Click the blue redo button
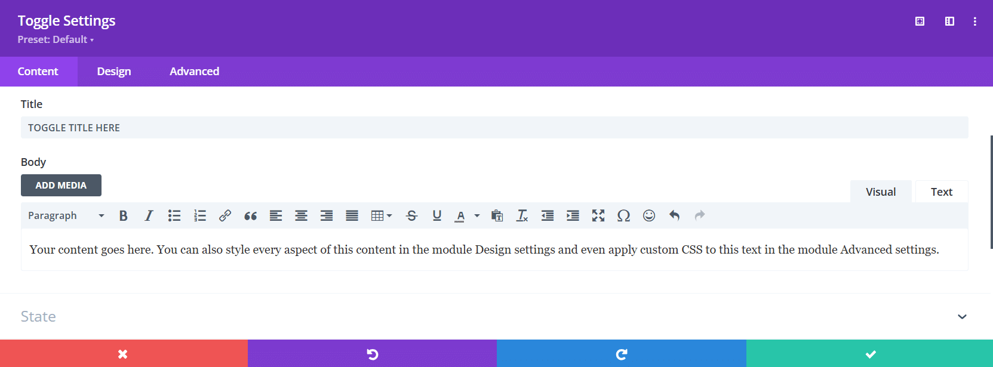 622,354
